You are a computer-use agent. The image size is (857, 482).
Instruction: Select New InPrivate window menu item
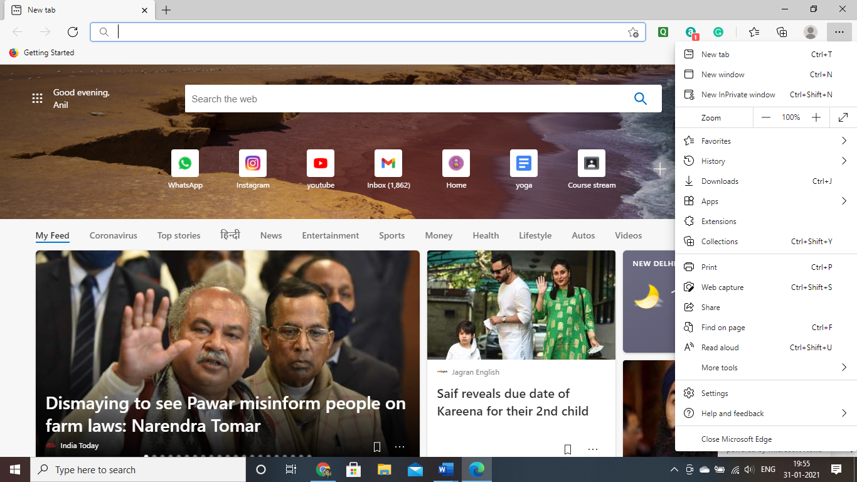coord(738,95)
